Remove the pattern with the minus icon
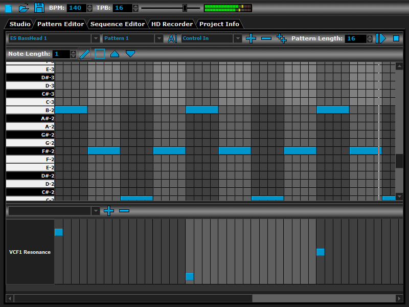 click(266, 38)
